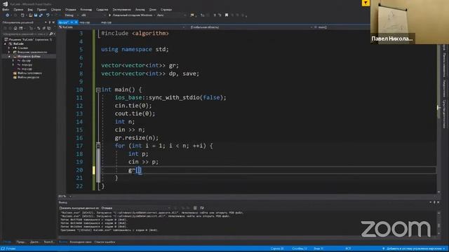This screenshot has height=252, width=449.
Task: Click the Готово status bar text
Action: 11,248
